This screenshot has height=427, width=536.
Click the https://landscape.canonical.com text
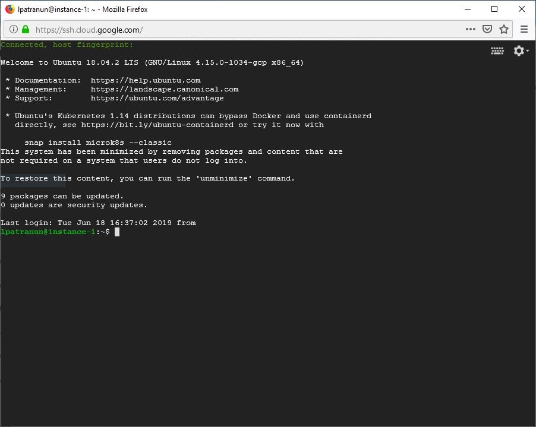pyautogui.click(x=165, y=89)
